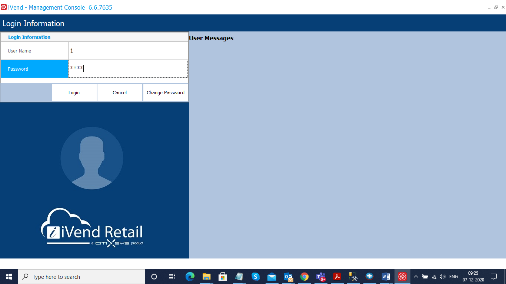The image size is (506, 284).
Task: Open the Mail app from the taskbar
Action: click(272, 277)
